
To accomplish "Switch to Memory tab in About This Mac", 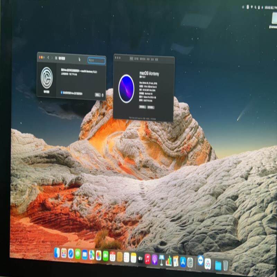I will (148, 59).
